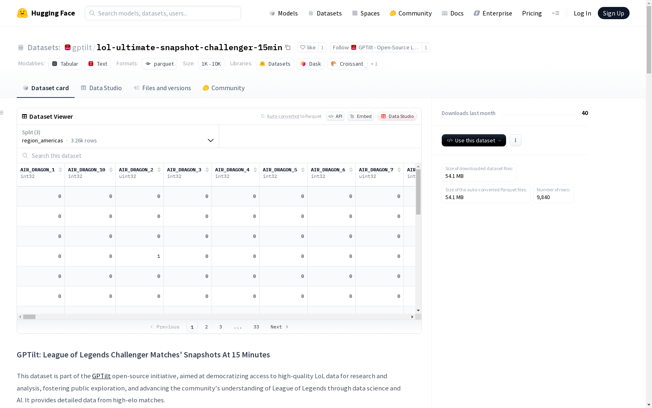Sort by AIR_DRAGON_10 column
This screenshot has width=652, height=408.
pos(111,170)
